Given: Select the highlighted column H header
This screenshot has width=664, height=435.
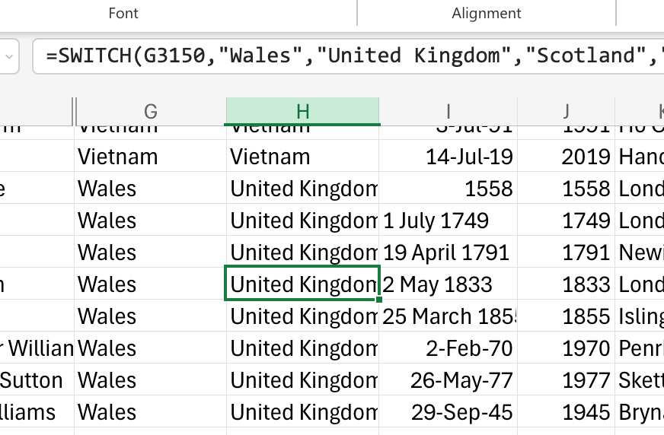Looking at the screenshot, I should click(x=302, y=112).
